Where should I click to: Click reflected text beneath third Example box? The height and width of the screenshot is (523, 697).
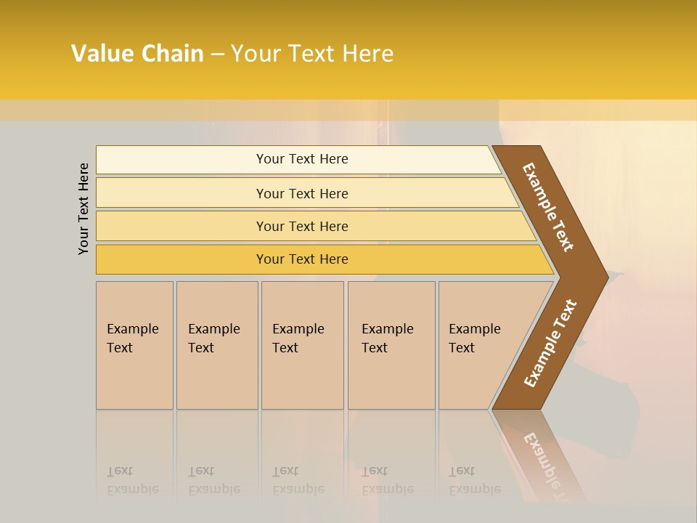(x=298, y=480)
